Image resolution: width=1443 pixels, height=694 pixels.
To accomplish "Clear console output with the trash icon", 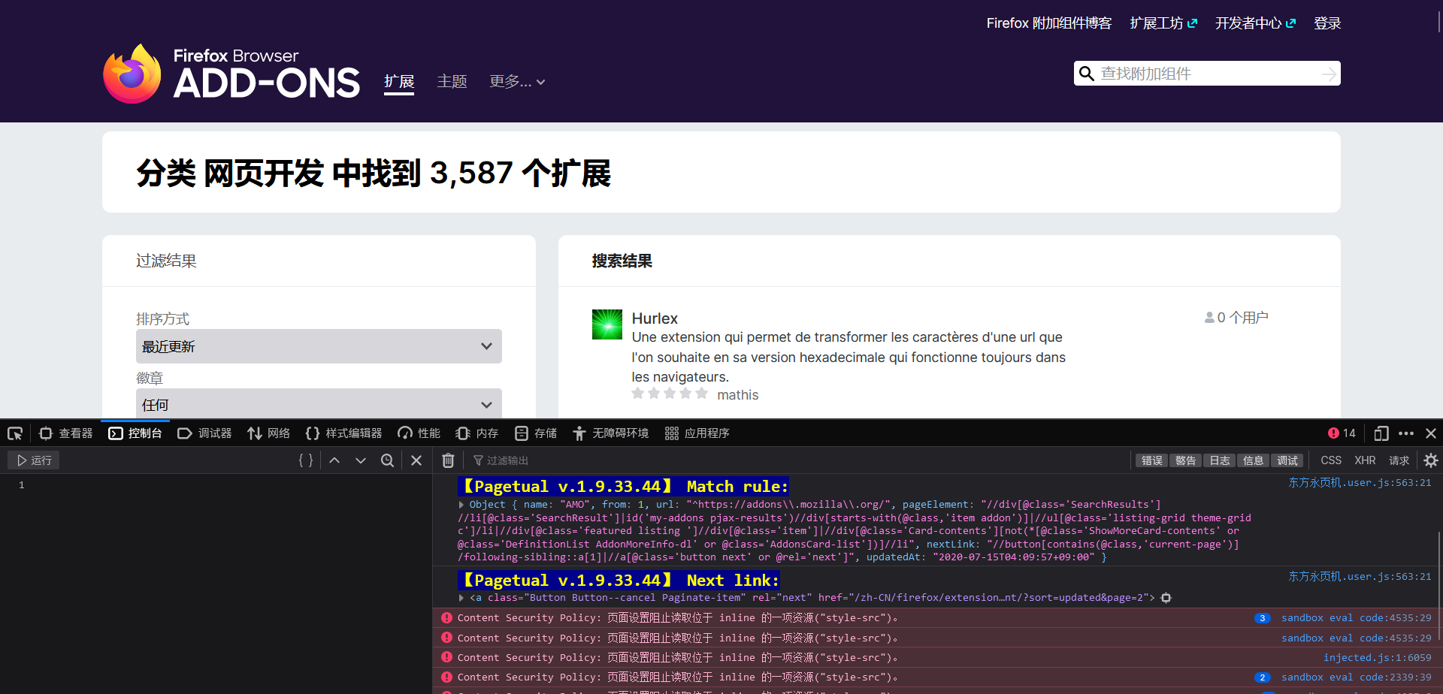I will tap(448, 460).
